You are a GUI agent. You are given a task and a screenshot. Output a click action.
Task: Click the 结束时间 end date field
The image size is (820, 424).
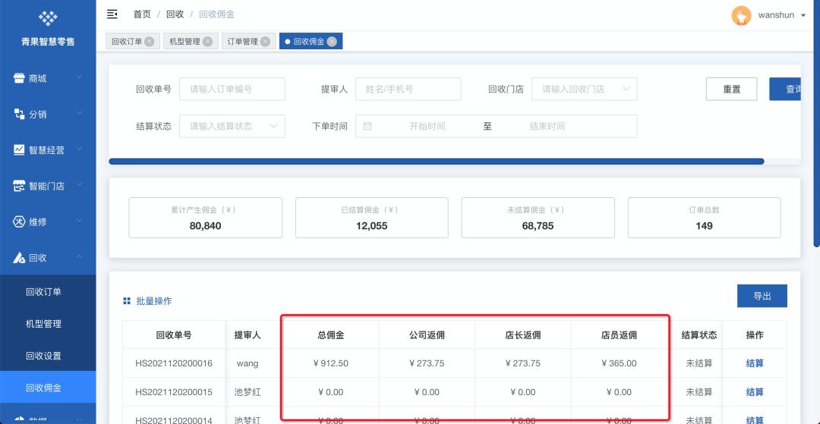[547, 126]
